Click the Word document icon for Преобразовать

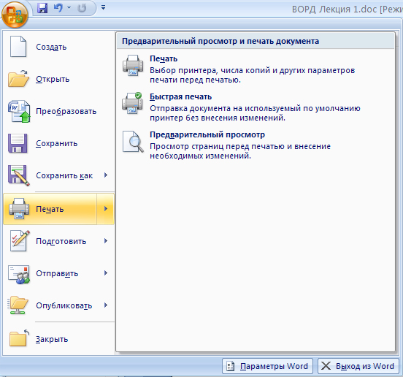coord(19,111)
